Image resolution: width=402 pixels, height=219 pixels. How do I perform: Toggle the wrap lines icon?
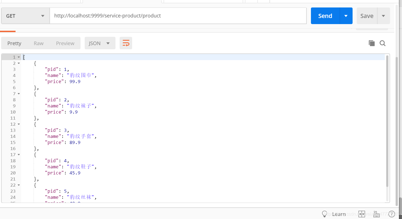(x=126, y=43)
